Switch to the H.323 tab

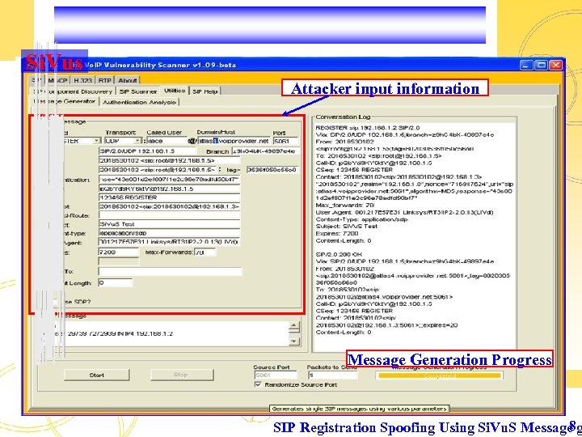pos(83,80)
